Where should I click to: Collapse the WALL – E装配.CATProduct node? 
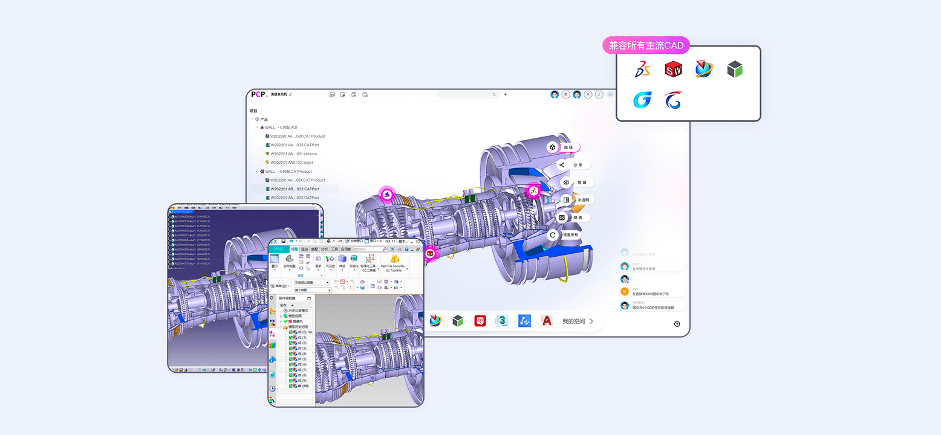256,172
